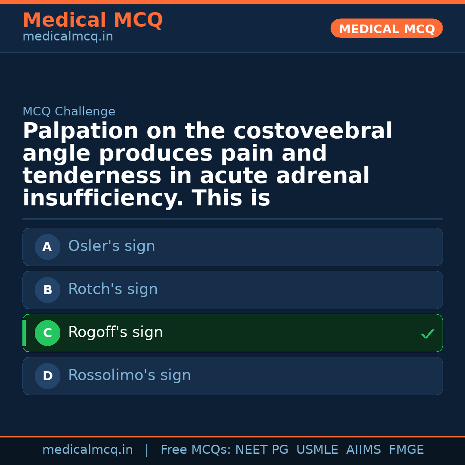Select the Osler's sign answer
Image resolution: width=465 pixels, height=465 pixels.
112,246
